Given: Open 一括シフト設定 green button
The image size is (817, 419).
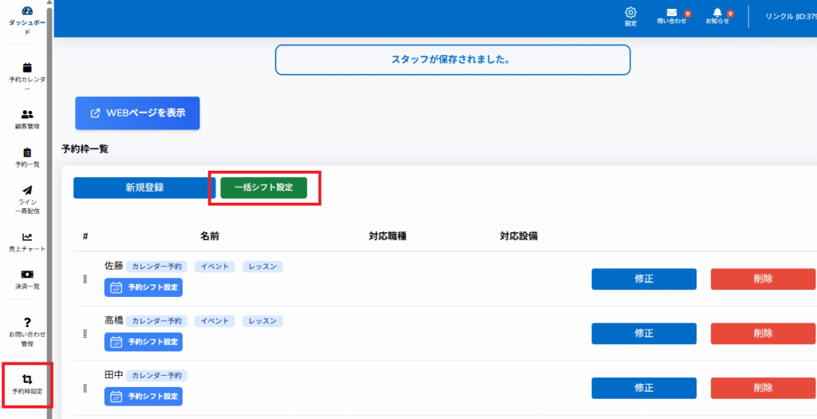Looking at the screenshot, I should click(263, 188).
